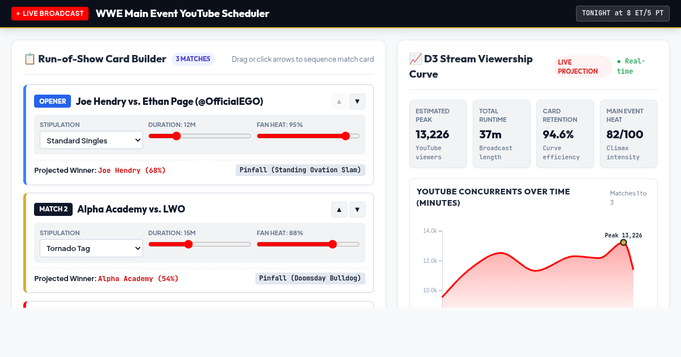Click projected winner Alpha Academy (54%)
This screenshot has height=357, width=681.
[138, 278]
